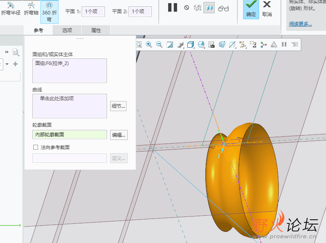Open the section view dropdown icon
Image resolution: width=326 pixels, height=243 pixels.
[x=232, y=45]
